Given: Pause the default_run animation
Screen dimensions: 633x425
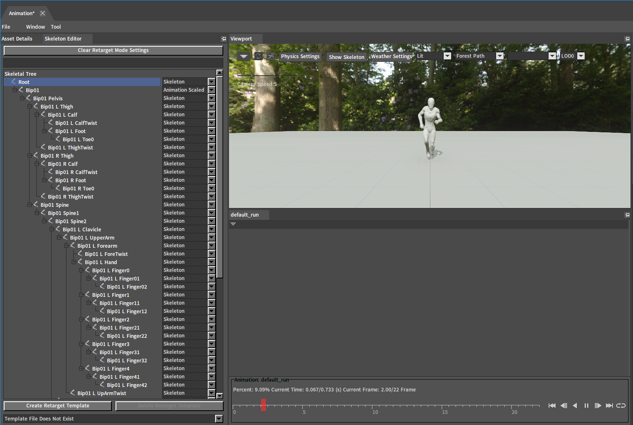Looking at the screenshot, I should coord(586,405).
